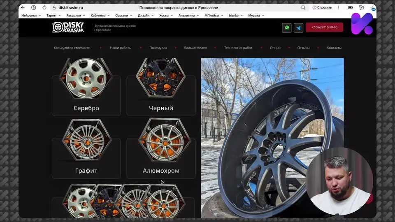The height and width of the screenshot is (222, 395).
Task: Open WhatsApp chat from site header
Action: click(x=287, y=28)
